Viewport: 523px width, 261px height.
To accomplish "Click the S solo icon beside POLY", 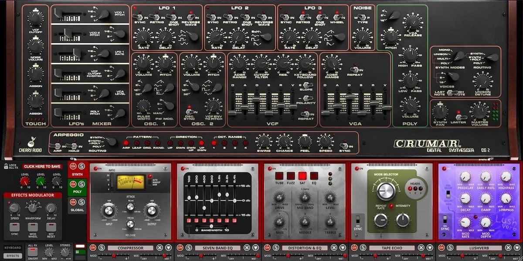I will coord(81,184).
